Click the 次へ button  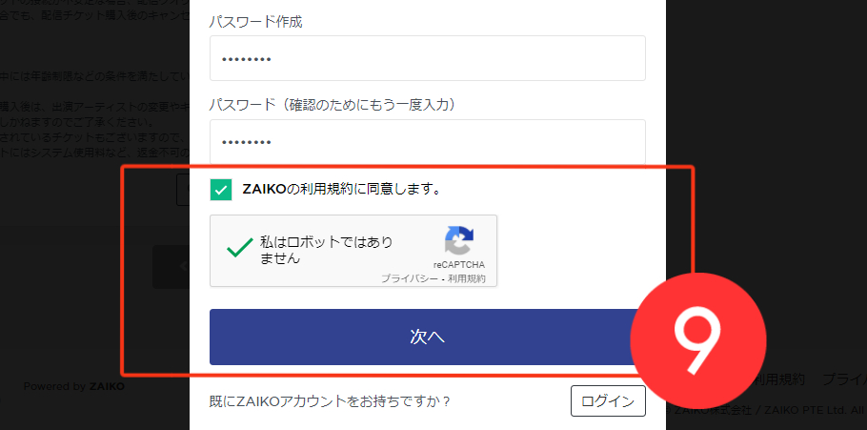click(428, 337)
